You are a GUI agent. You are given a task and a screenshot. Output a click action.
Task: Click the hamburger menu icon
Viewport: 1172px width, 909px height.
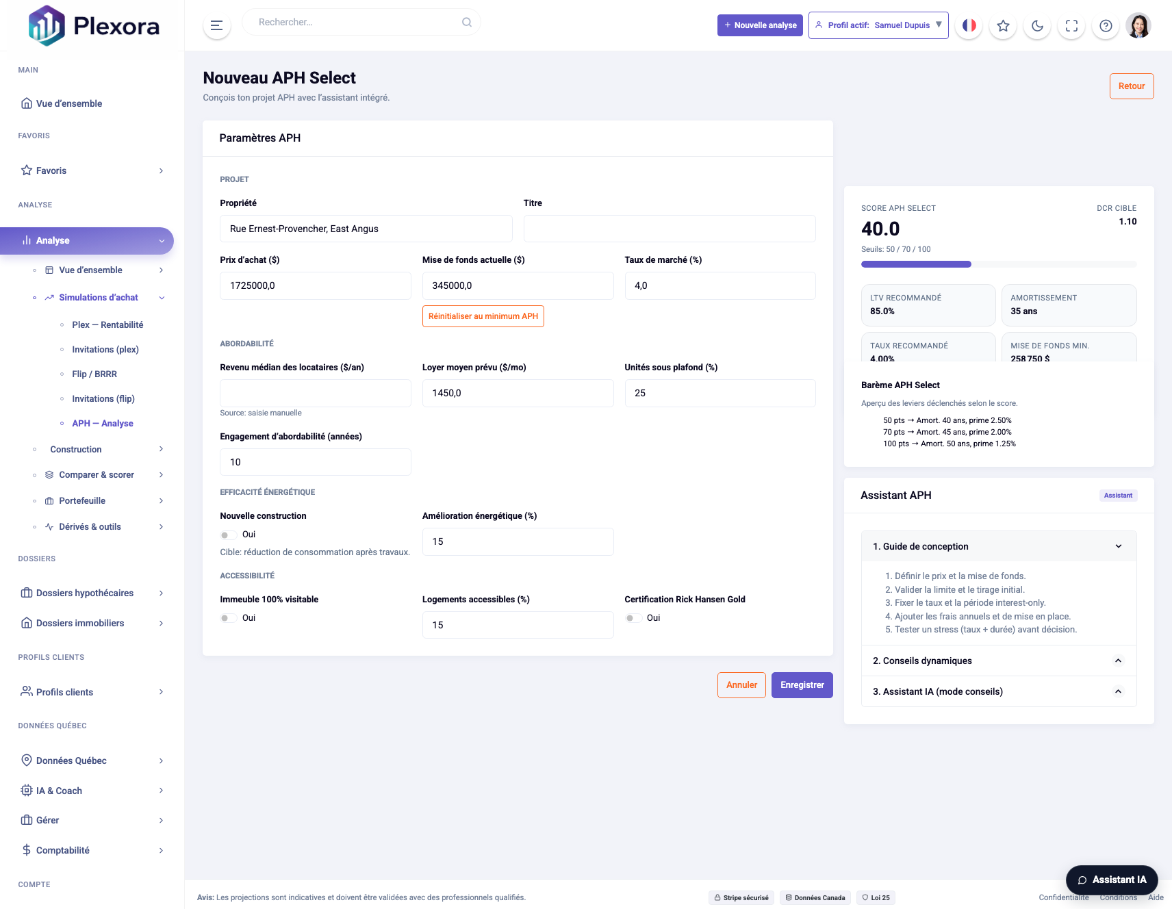[x=216, y=25]
